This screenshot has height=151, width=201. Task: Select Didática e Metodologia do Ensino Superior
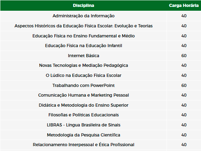84,105
